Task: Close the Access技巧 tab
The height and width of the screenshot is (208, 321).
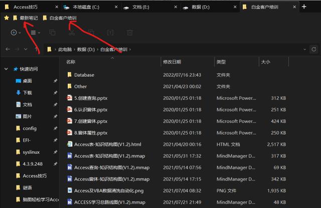Action: (x=57, y=7)
